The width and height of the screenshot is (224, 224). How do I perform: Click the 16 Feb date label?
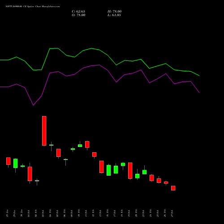pyautogui.click(x=108, y=213)
